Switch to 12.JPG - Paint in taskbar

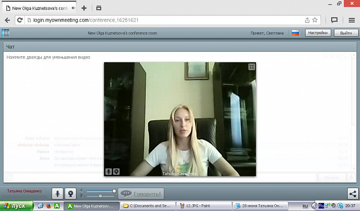tap(203, 206)
